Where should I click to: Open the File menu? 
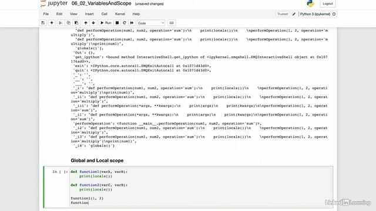pos(46,14)
